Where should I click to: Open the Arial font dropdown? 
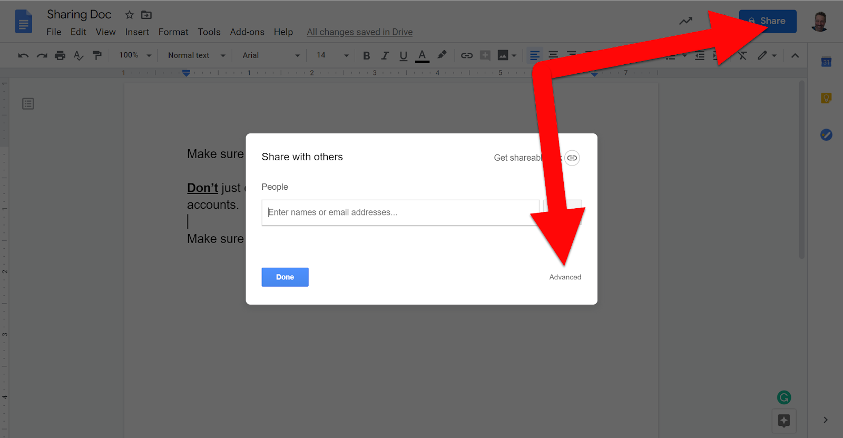(271, 55)
